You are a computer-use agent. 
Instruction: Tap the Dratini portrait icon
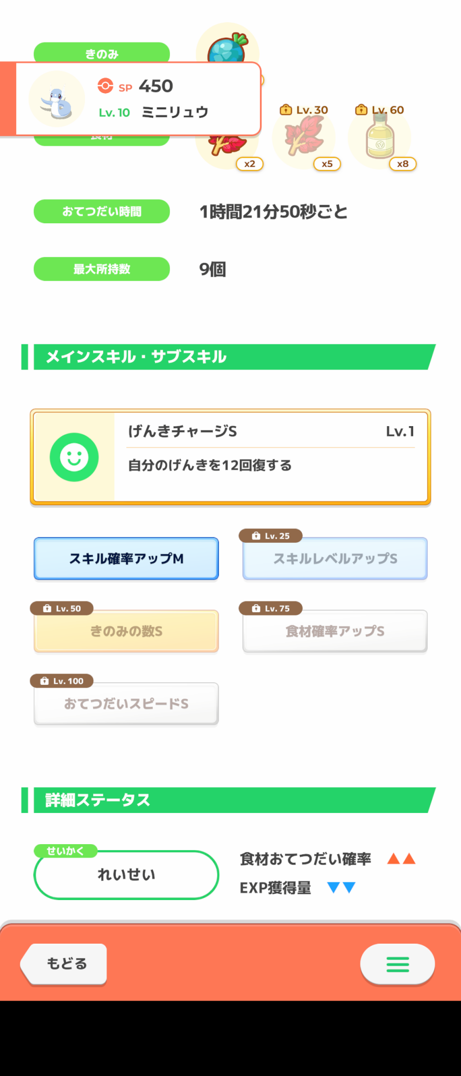[x=56, y=99]
